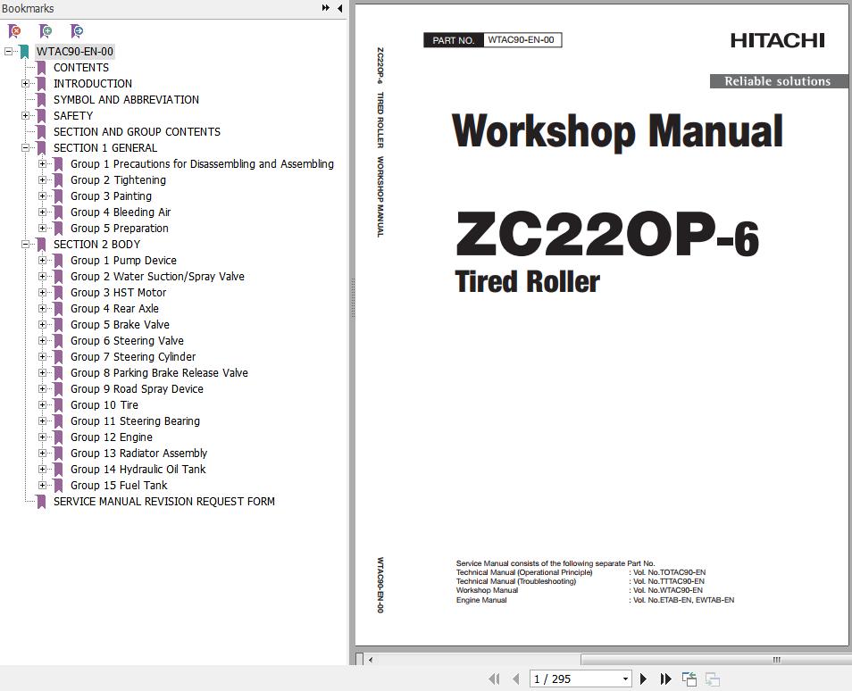This screenshot has height=691, width=852.
Task: Go to previous page arrow
Action: coord(515,679)
